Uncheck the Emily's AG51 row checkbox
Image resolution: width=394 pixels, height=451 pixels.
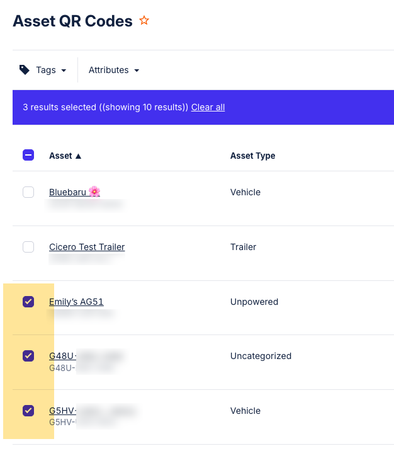28,302
